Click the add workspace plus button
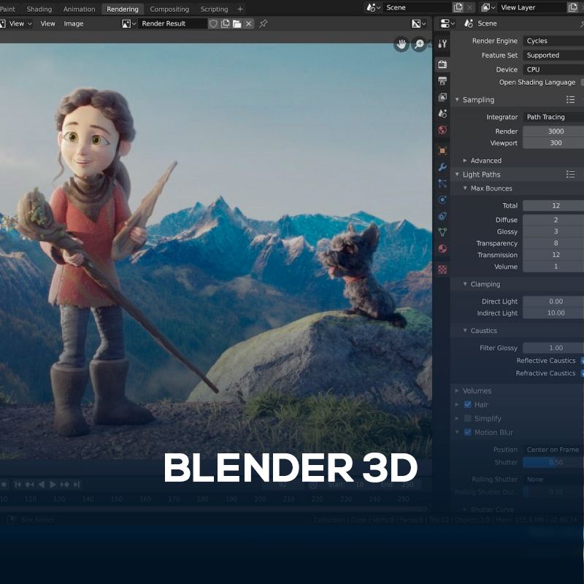 click(240, 9)
